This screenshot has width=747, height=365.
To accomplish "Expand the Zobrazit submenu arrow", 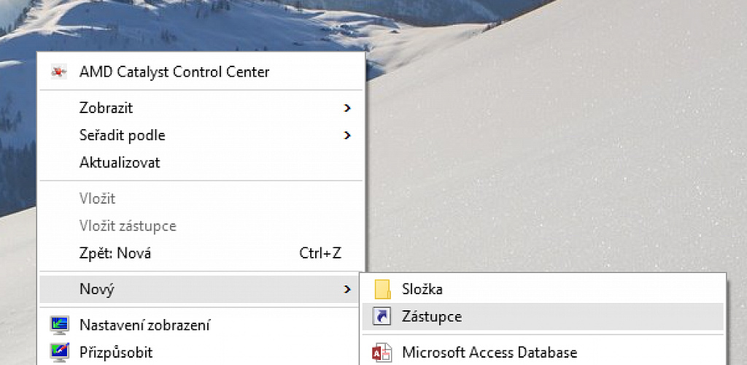I will [347, 108].
